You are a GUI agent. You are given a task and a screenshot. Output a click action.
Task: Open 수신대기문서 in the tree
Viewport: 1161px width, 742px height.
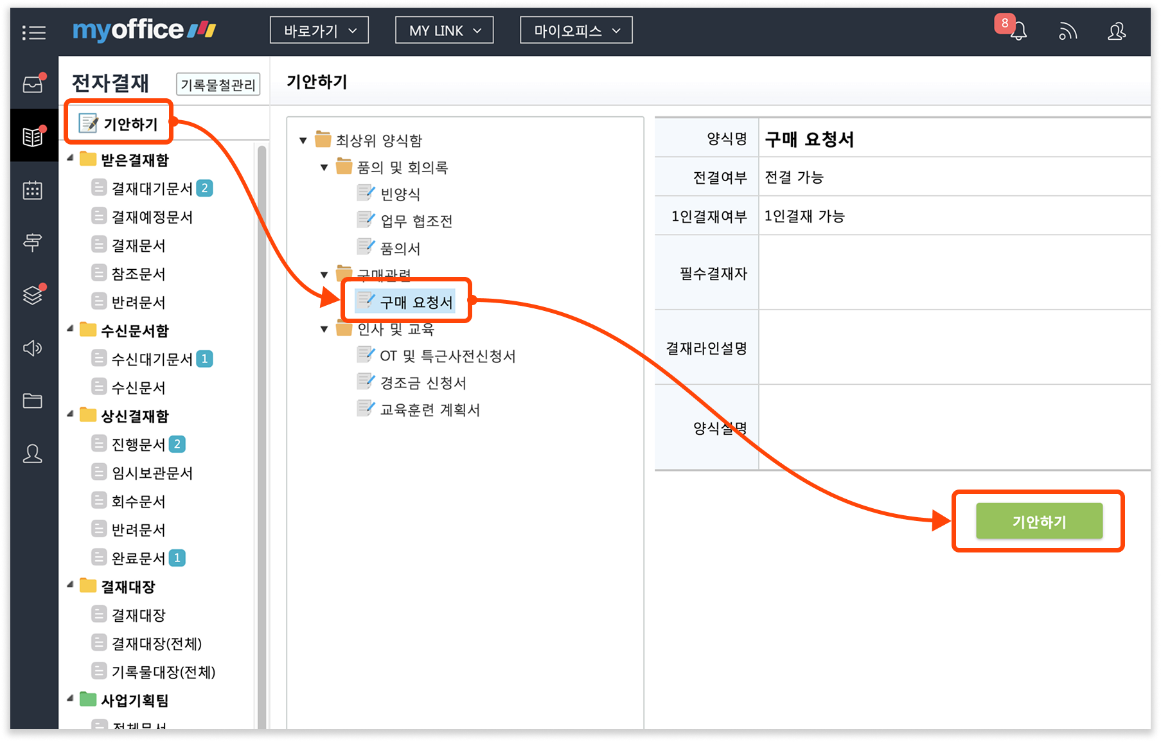(x=152, y=359)
